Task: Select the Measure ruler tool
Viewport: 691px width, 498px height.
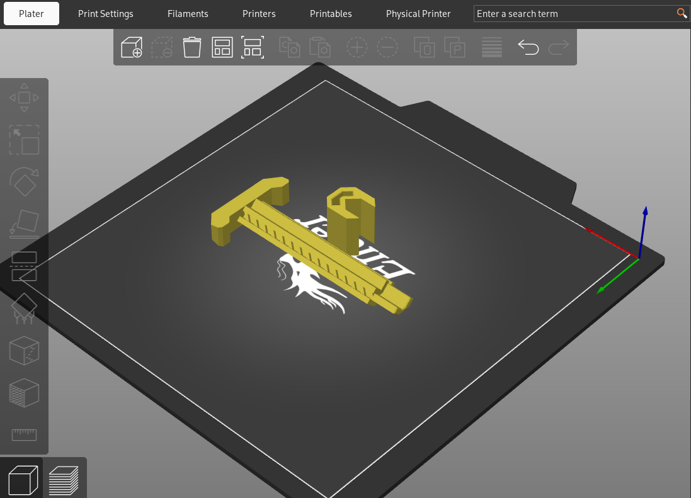Action: point(24,434)
